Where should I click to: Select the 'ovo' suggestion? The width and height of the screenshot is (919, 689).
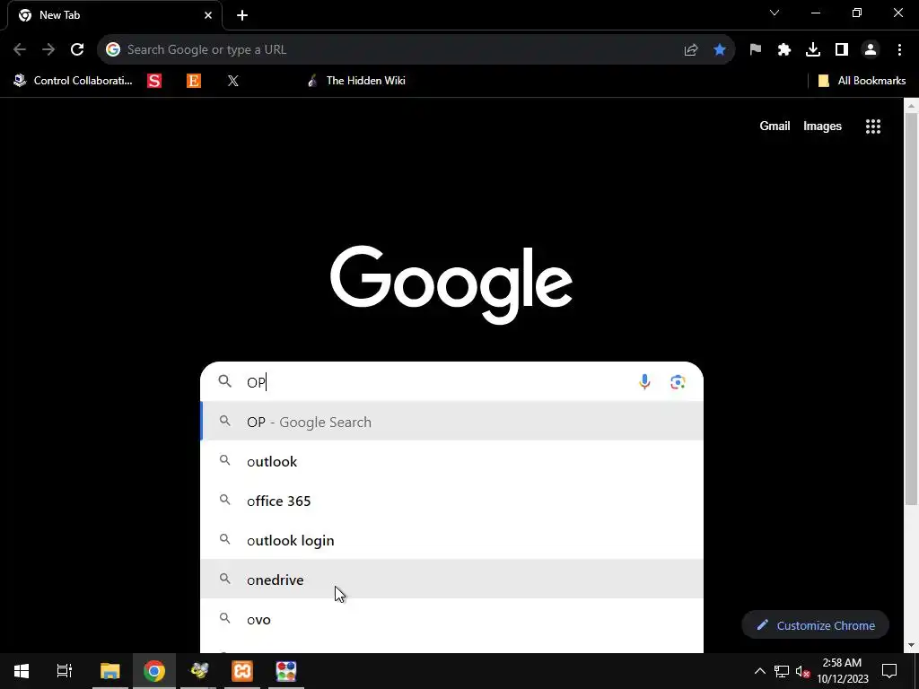(452, 619)
